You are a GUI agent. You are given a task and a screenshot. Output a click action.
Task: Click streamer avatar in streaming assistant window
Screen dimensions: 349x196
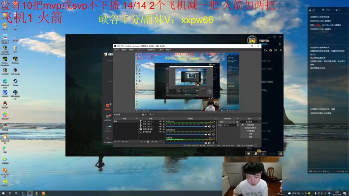(252, 40)
